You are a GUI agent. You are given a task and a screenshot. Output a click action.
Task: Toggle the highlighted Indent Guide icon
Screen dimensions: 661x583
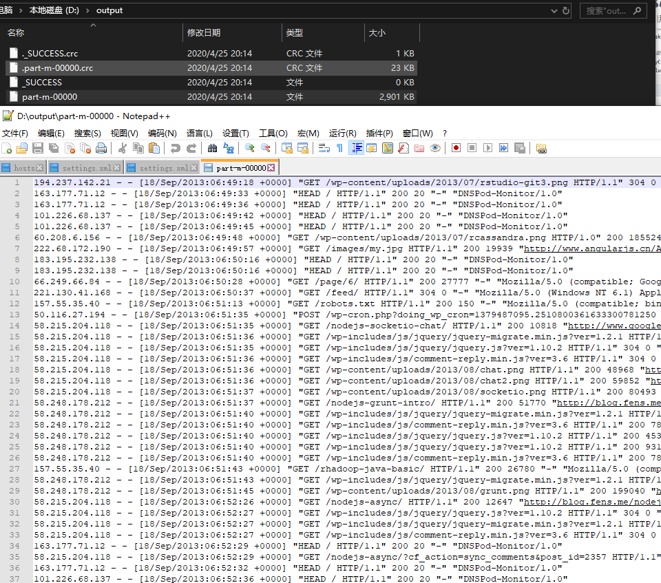tap(356, 148)
